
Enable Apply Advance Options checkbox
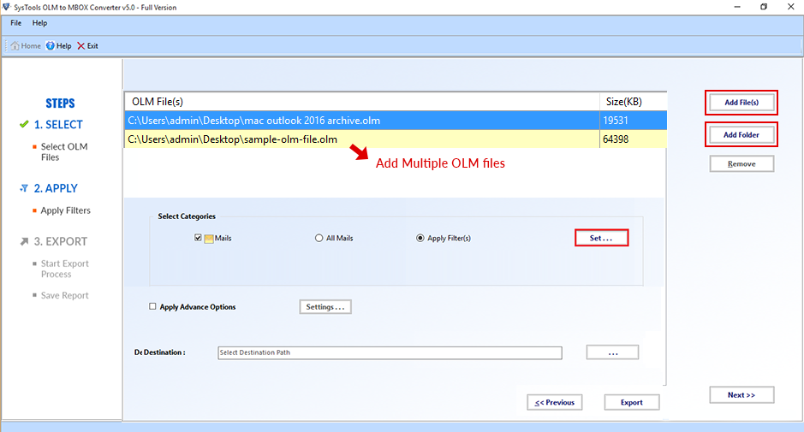coord(152,307)
